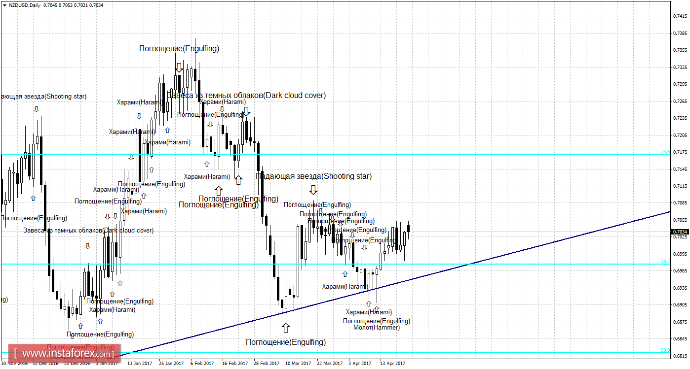This screenshot has height=369, width=690.
Task: Select small down arrow under left-edge Shooting star label
Action: coord(36,109)
